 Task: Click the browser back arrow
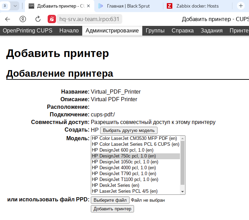coord(8,19)
